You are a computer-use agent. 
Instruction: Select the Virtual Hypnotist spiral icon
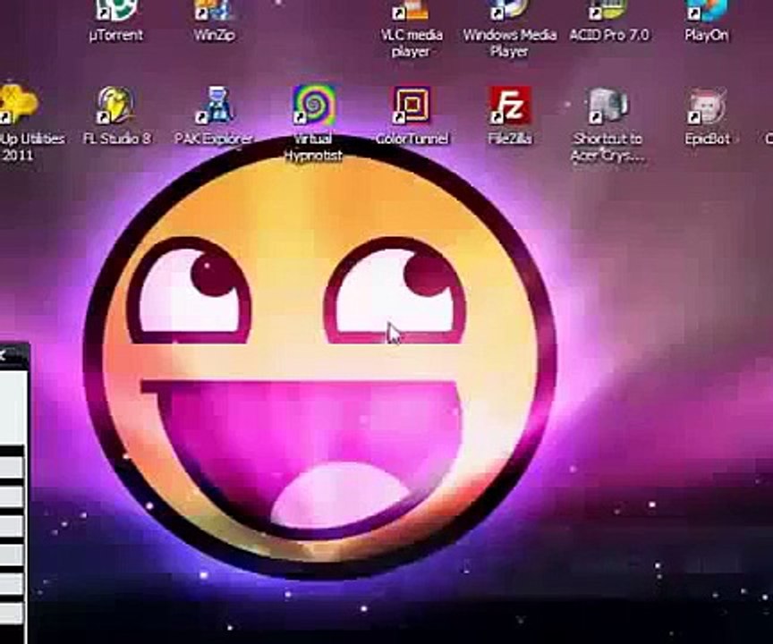[314, 105]
